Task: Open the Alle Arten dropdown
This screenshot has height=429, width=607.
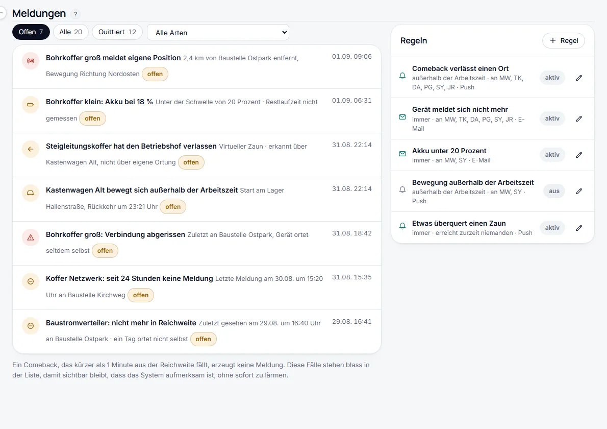Action: click(218, 33)
